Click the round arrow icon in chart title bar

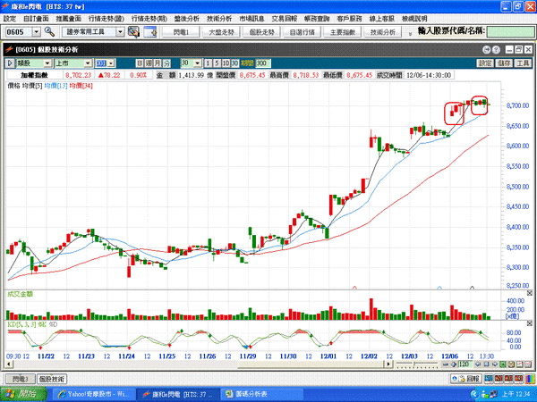(x=486, y=50)
